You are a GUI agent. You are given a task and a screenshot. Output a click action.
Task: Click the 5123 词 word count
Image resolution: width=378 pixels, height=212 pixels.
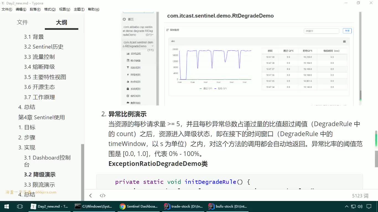360,196
